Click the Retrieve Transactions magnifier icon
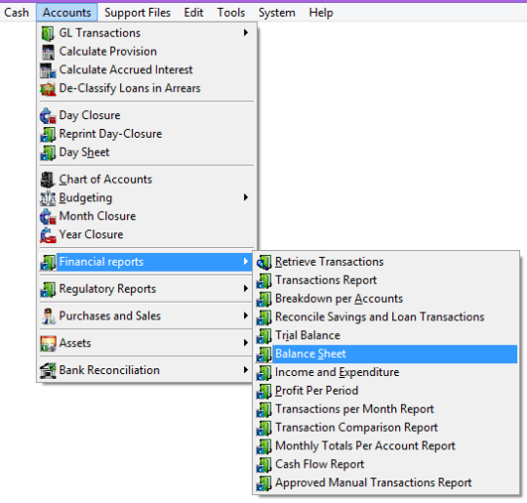The image size is (527, 503). point(263,262)
